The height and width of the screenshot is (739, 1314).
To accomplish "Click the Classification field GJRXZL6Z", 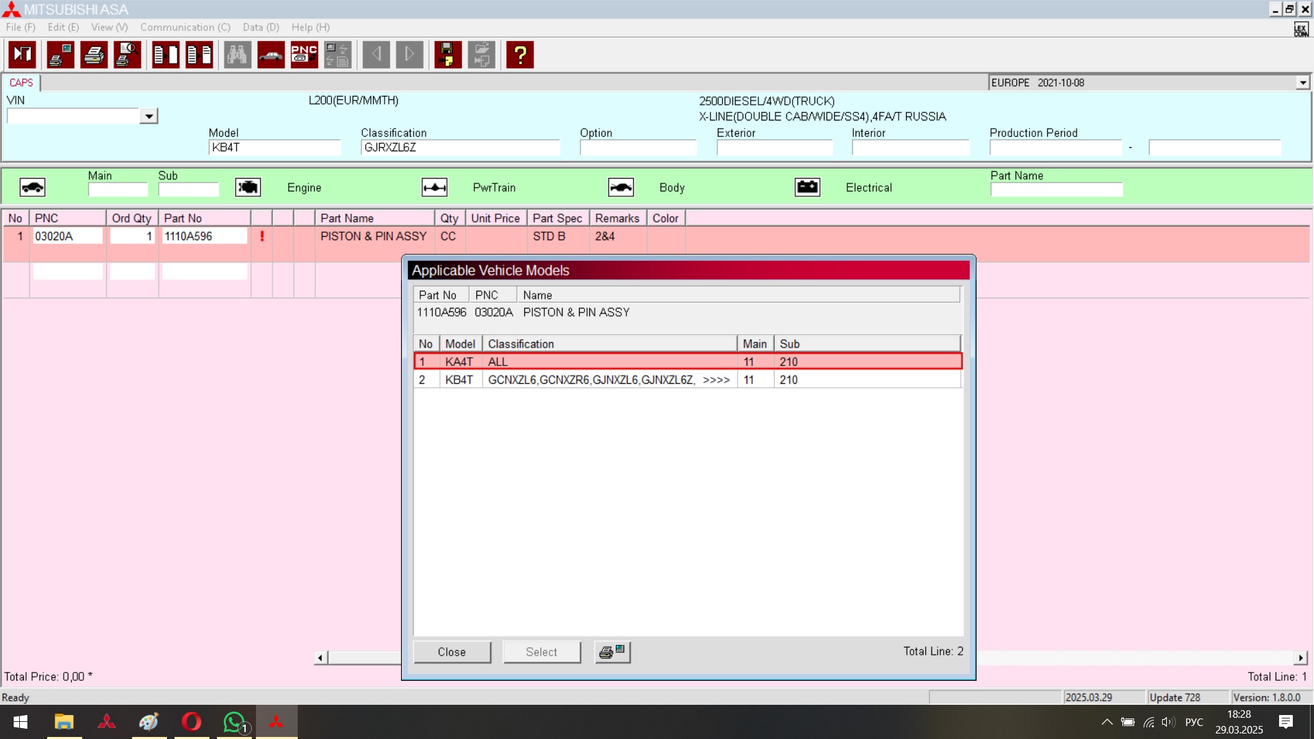I will (460, 148).
